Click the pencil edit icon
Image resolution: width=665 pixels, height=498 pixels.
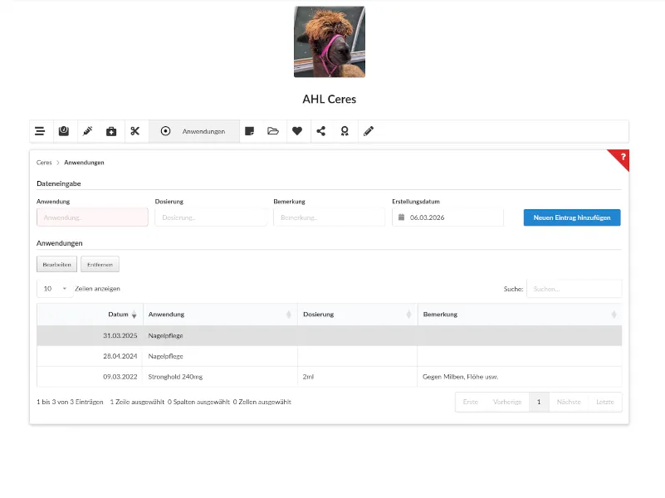369,131
